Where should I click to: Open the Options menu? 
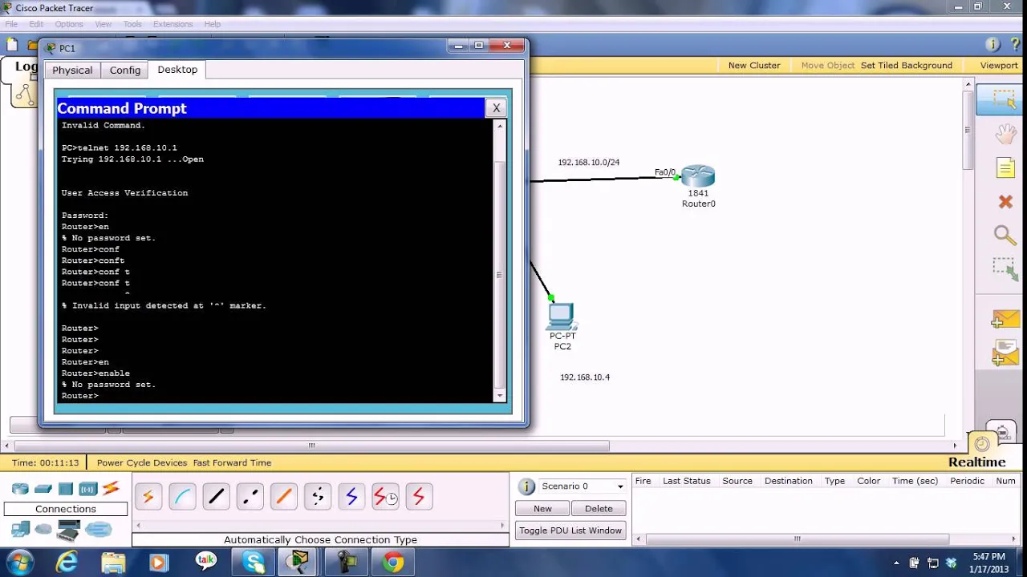69,24
